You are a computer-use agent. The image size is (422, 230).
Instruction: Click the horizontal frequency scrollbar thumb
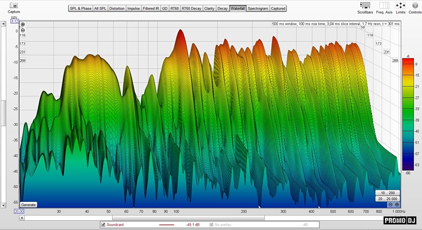coord(188,218)
